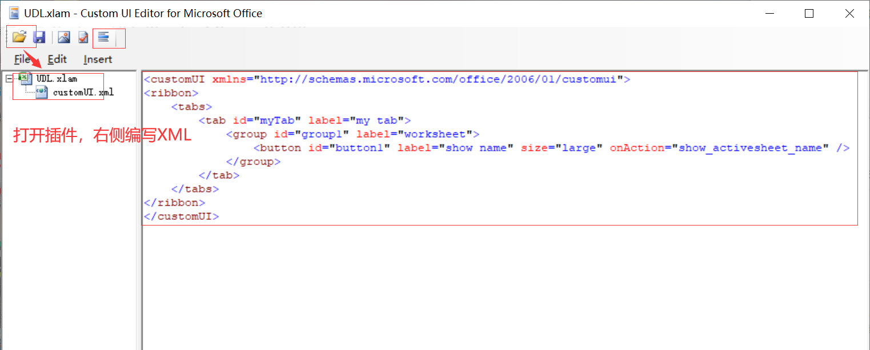Click the Open file toolbar icon
The height and width of the screenshot is (350, 870).
tap(19, 37)
